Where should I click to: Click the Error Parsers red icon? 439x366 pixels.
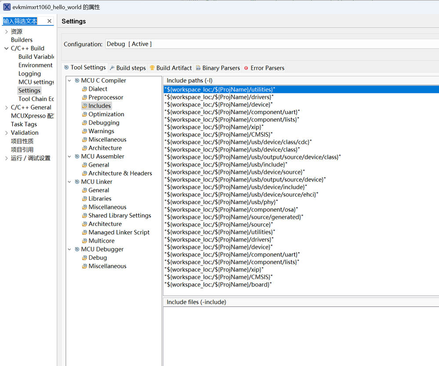[246, 68]
